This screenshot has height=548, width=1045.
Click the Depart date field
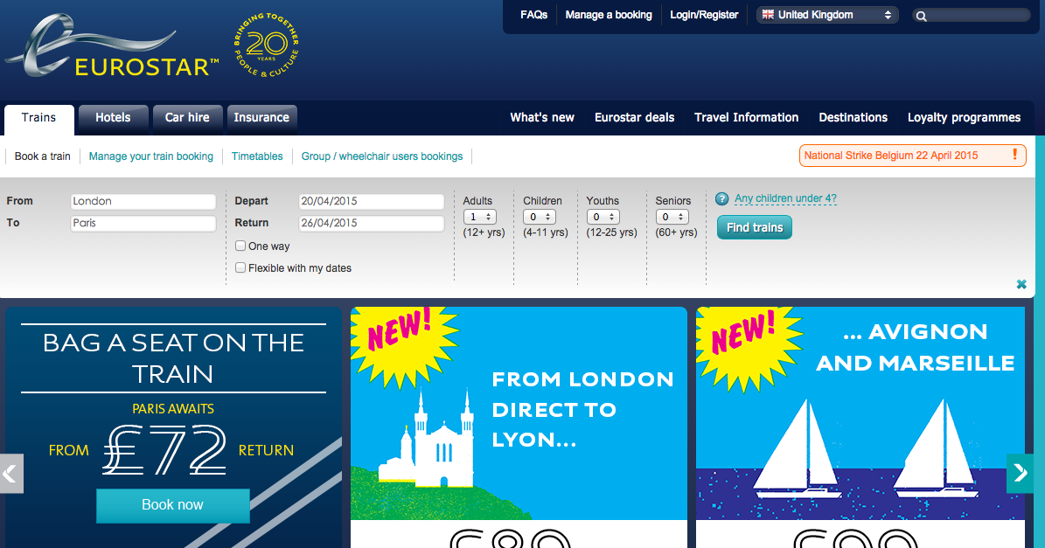click(371, 201)
